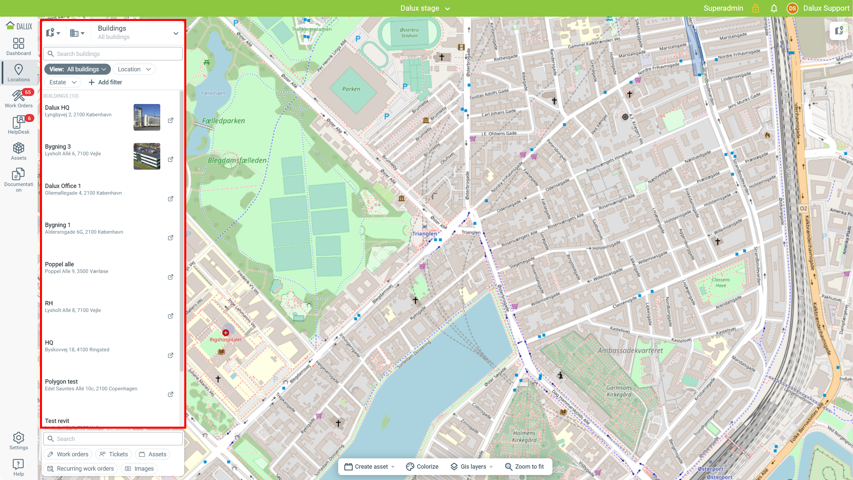Open HQ Ringsted external link icon
The image size is (853, 480).
(170, 355)
